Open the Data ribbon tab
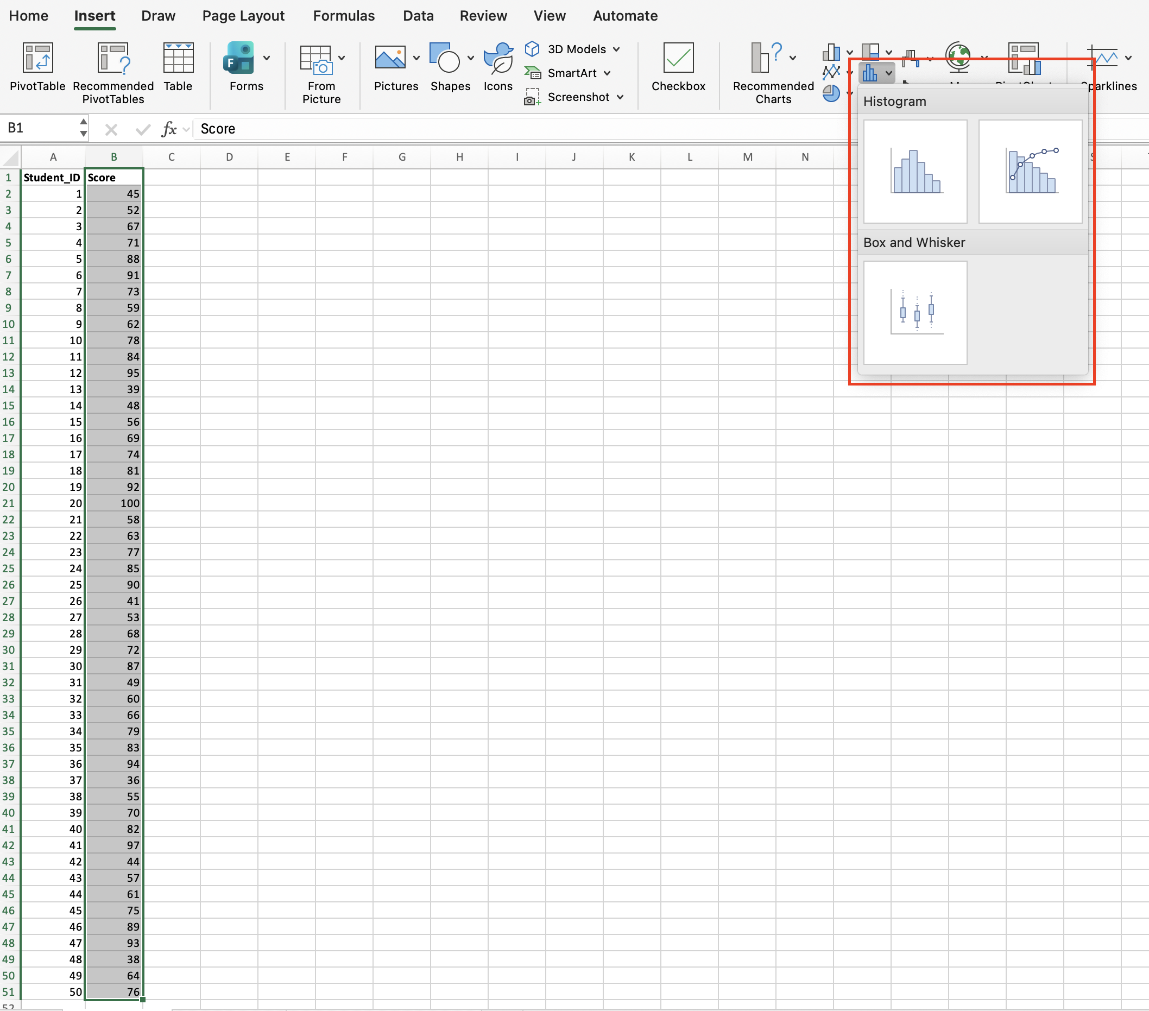 [418, 15]
